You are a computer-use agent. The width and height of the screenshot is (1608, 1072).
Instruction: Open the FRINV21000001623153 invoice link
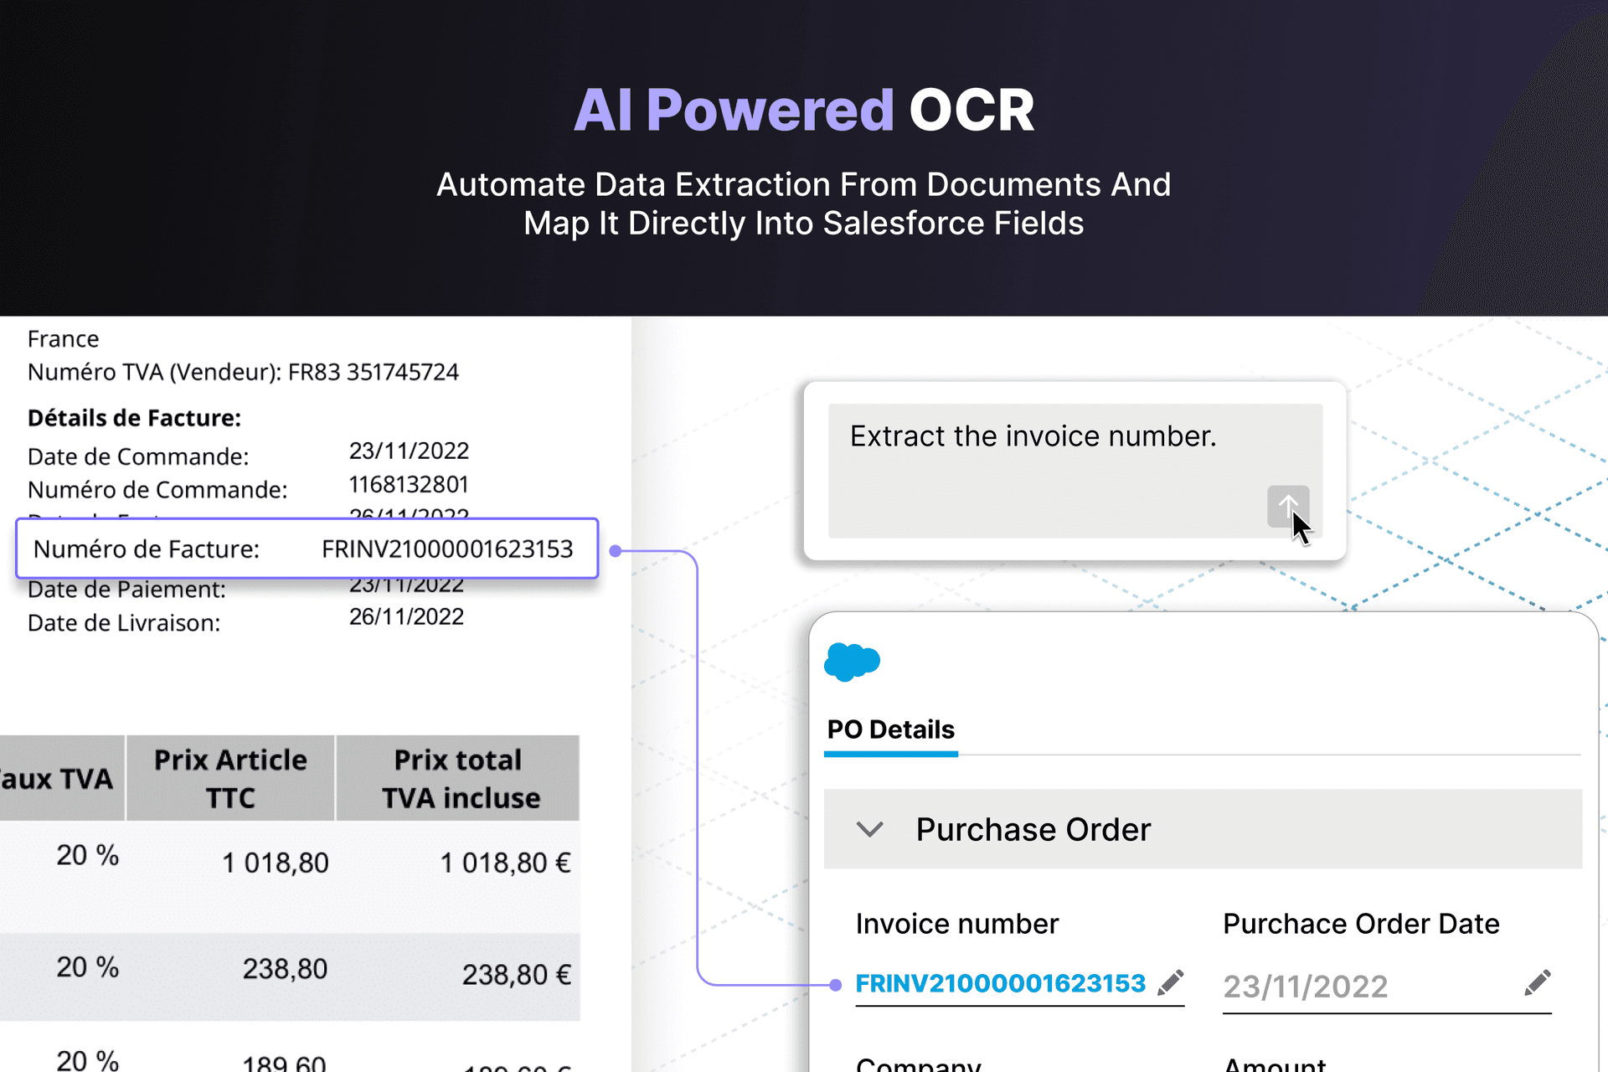(1000, 983)
